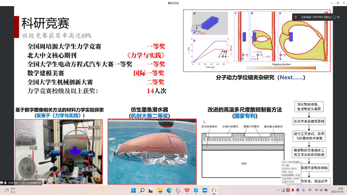347x195 pixels.
Task: Launch Microsoft Edge from the taskbar
Action: pos(169,190)
